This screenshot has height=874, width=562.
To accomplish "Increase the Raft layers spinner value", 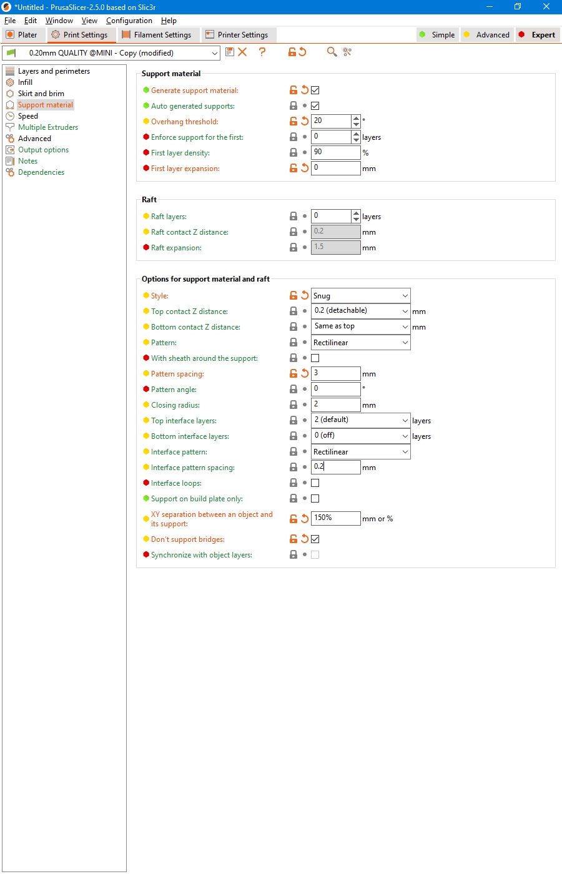I will click(356, 213).
